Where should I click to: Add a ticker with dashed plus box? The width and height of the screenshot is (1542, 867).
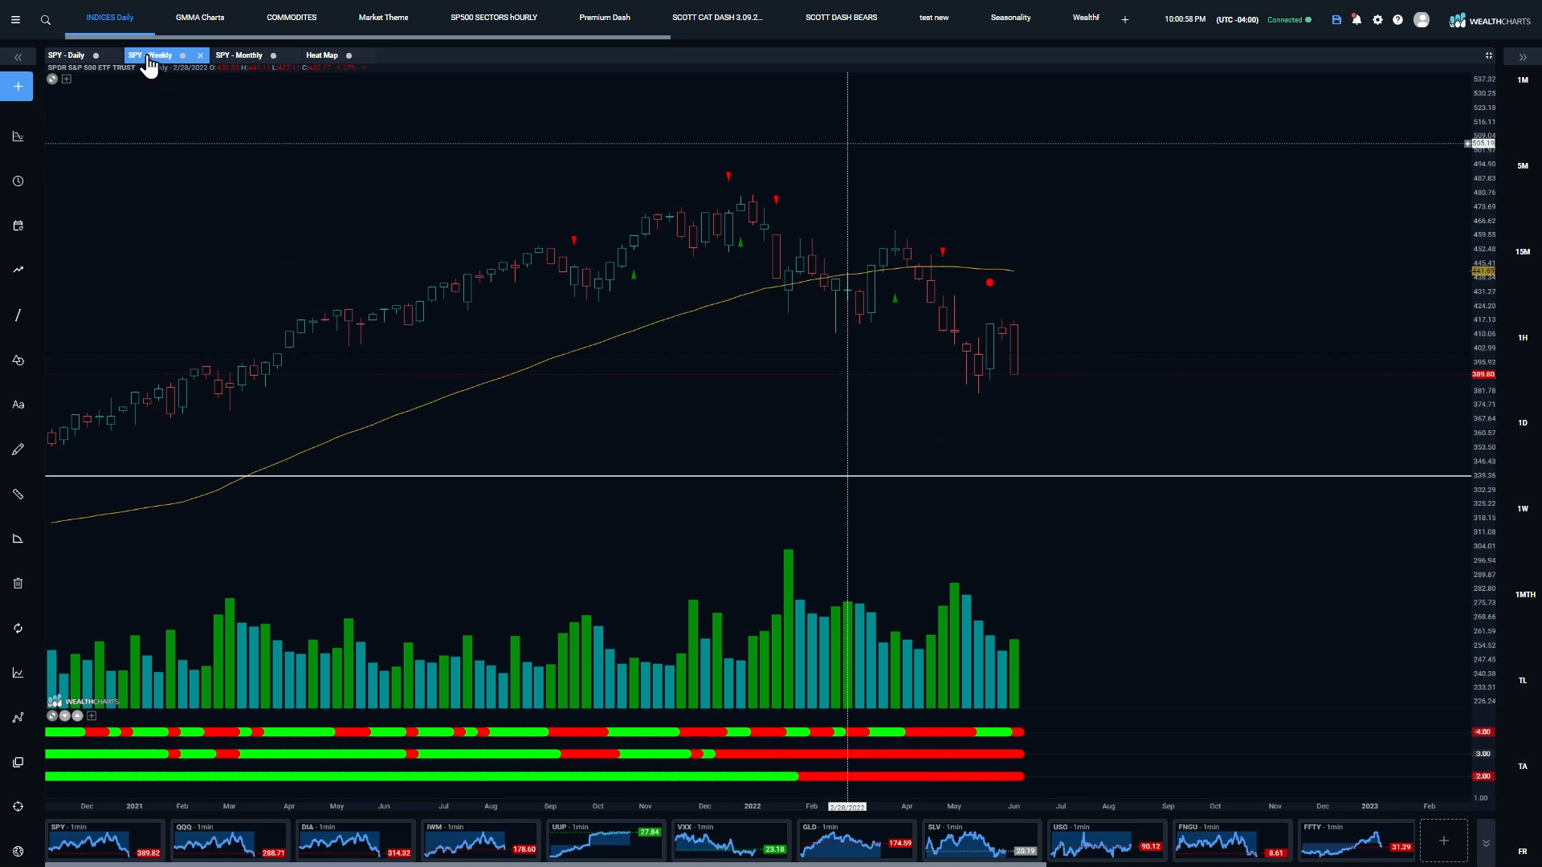(x=1443, y=841)
